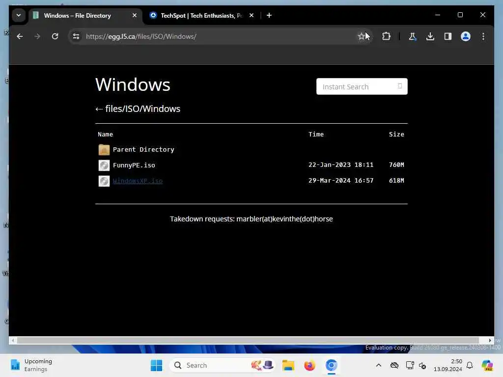The width and height of the screenshot is (503, 377).
Task: Close the TechSpot tab
Action: coord(251,15)
